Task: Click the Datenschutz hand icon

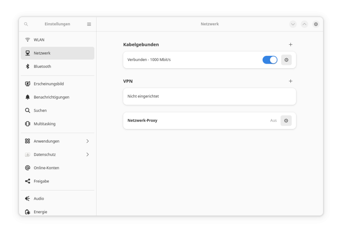Action: [x=27, y=154]
